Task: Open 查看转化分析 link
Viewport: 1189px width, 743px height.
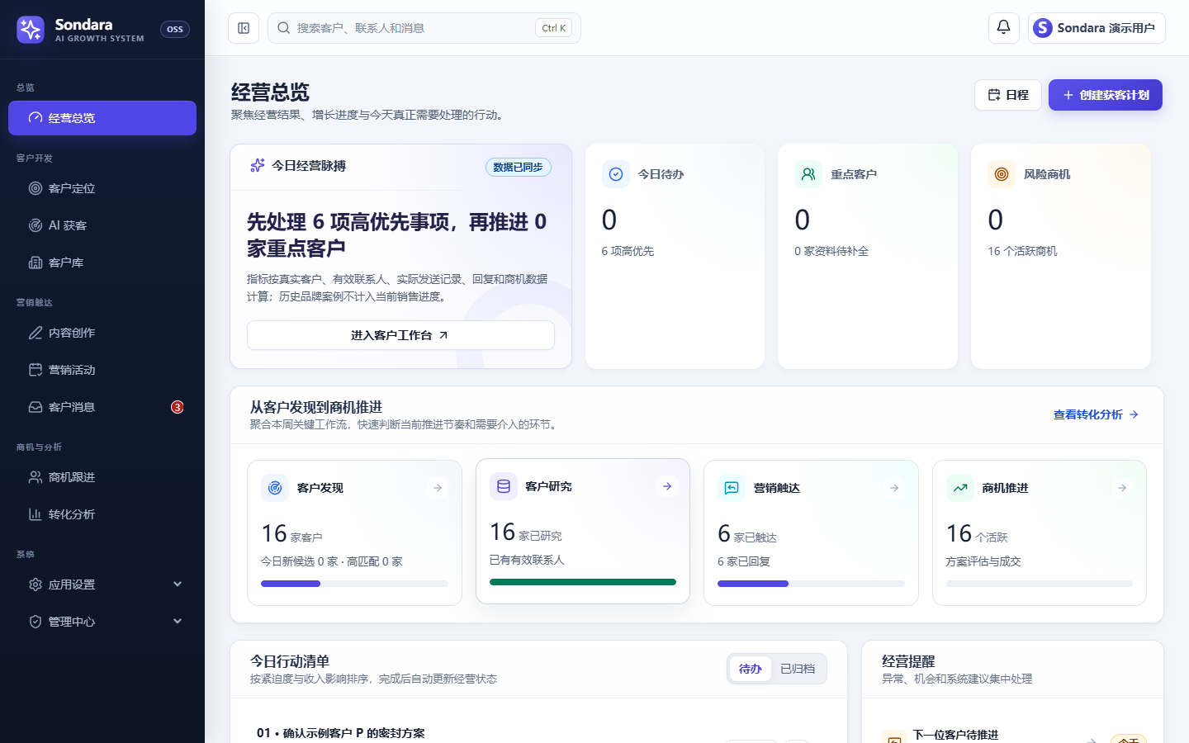Action: 1096,414
